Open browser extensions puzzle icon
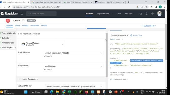Viewport: 170px width, 95px height. click(152, 7)
